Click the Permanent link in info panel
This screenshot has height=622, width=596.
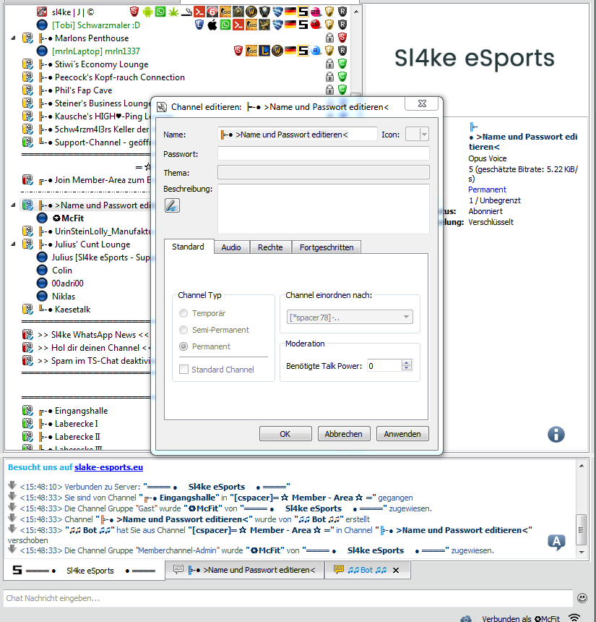tap(487, 189)
